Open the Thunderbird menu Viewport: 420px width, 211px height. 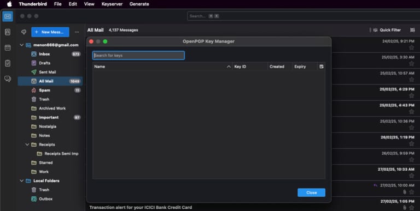click(33, 4)
